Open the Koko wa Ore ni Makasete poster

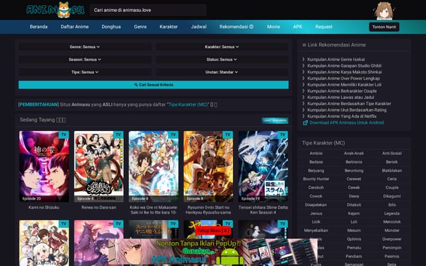(x=154, y=166)
